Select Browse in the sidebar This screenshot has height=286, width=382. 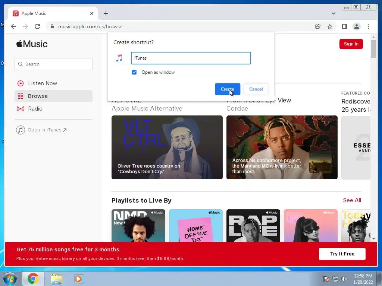53,96
